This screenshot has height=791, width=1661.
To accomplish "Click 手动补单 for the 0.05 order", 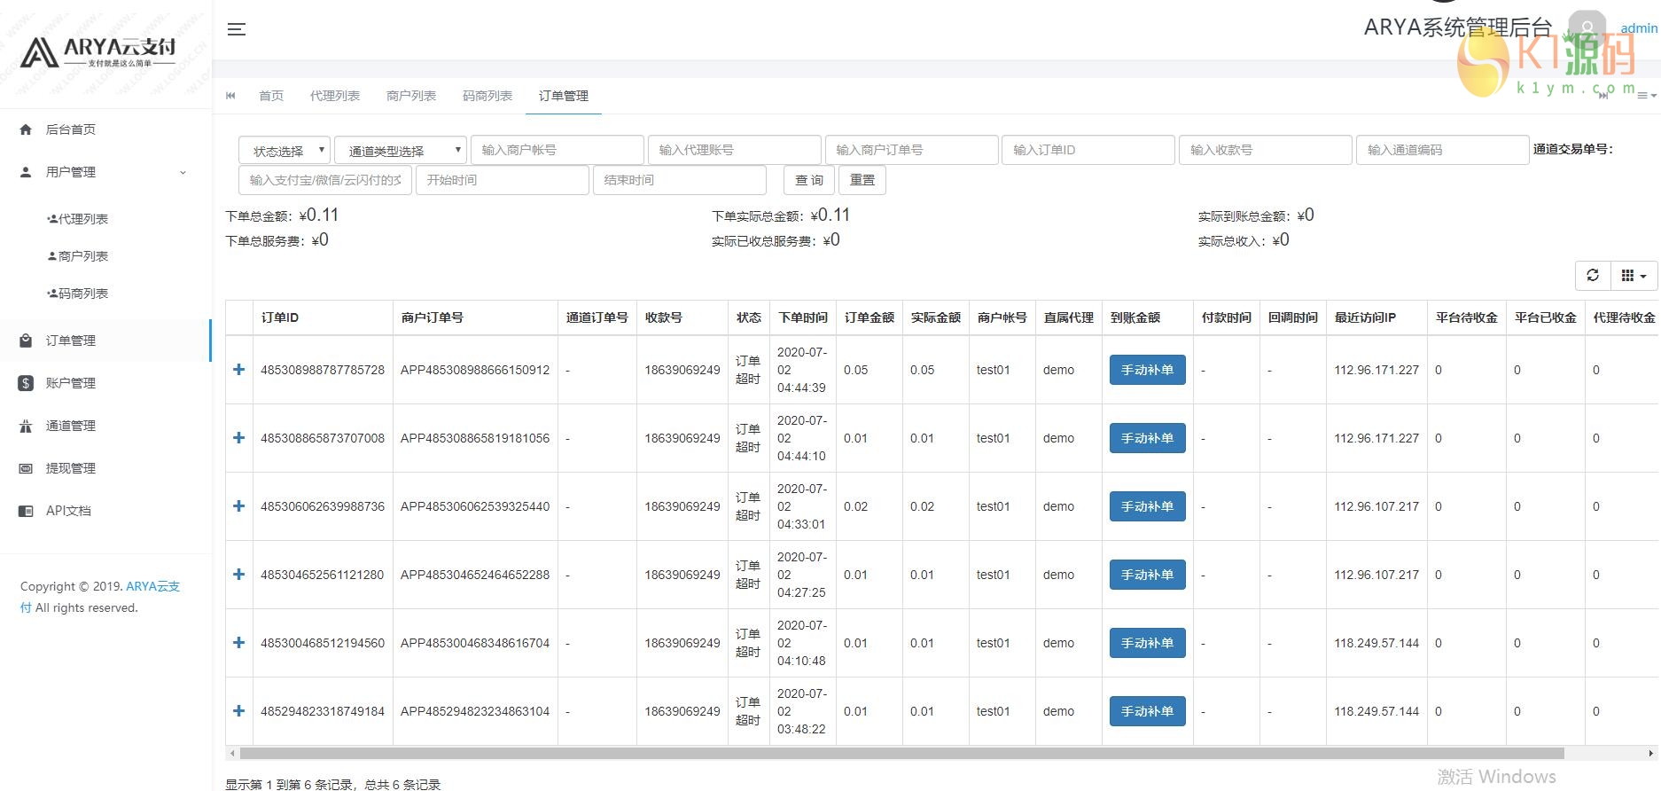I will 1147,370.
